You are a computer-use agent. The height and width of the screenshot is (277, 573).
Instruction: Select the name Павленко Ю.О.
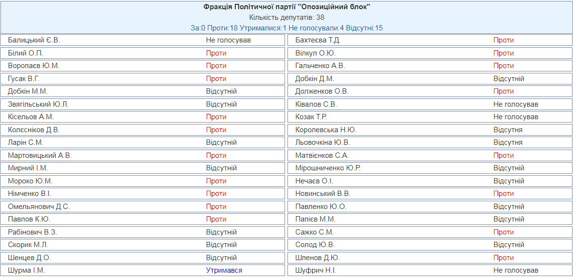coord(321,207)
